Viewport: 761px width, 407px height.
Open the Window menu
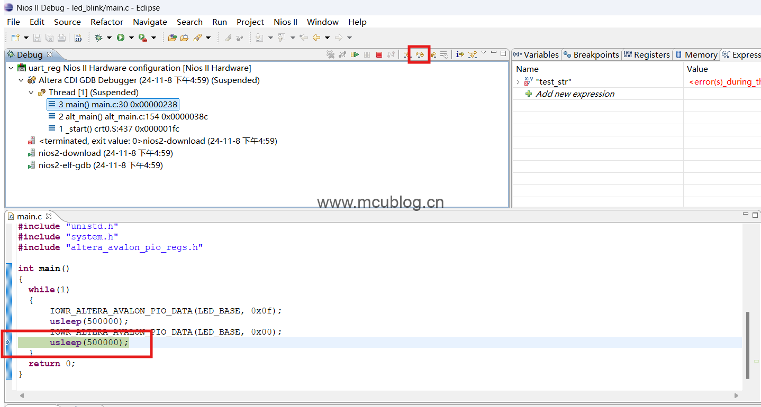[323, 22]
